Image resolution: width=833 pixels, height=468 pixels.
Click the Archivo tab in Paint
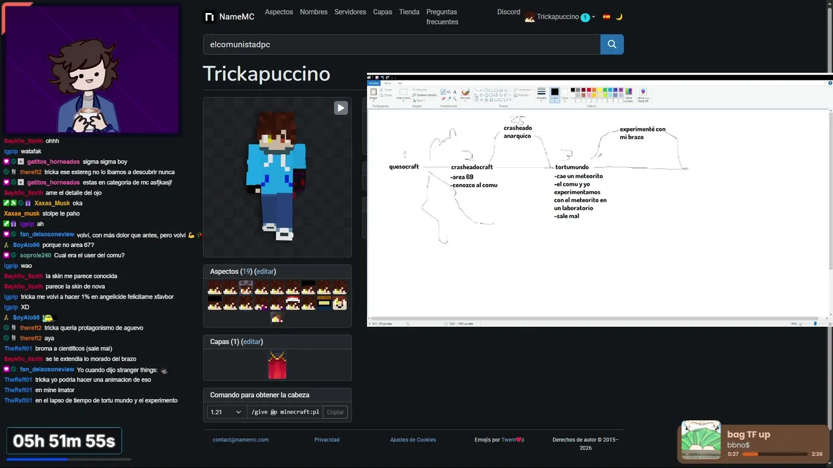(374, 83)
